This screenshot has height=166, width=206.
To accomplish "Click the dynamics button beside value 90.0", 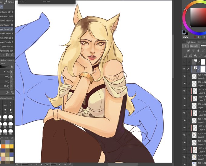I will pos(12,86).
